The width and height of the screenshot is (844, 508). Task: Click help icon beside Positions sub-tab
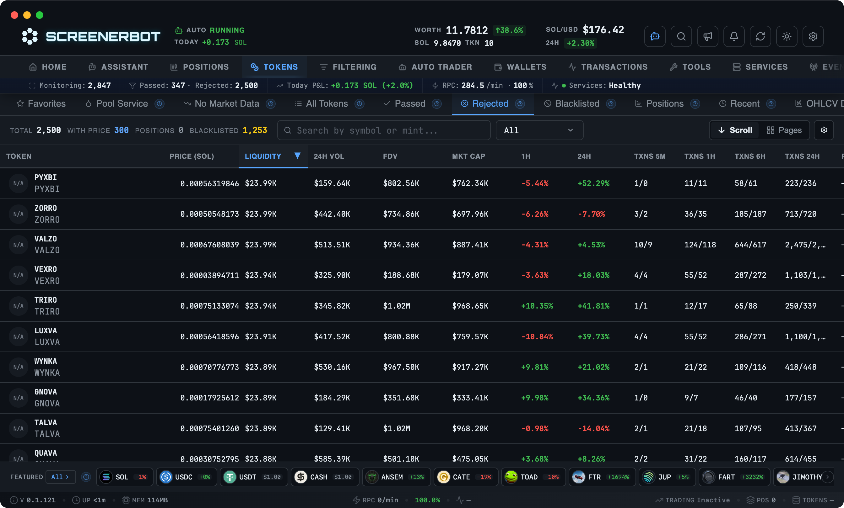tap(695, 104)
